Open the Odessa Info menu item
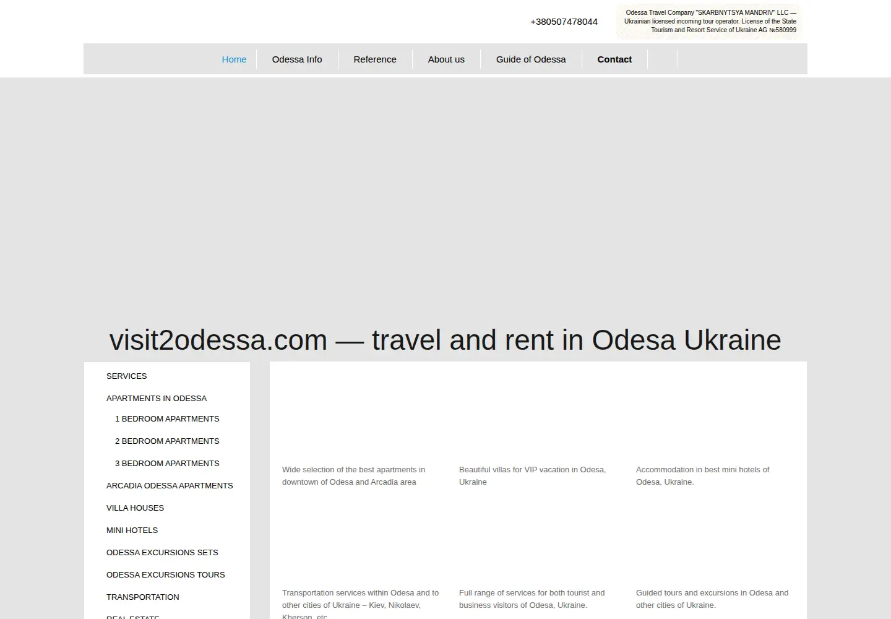Screen dimensions: 891x619 pos(297,59)
